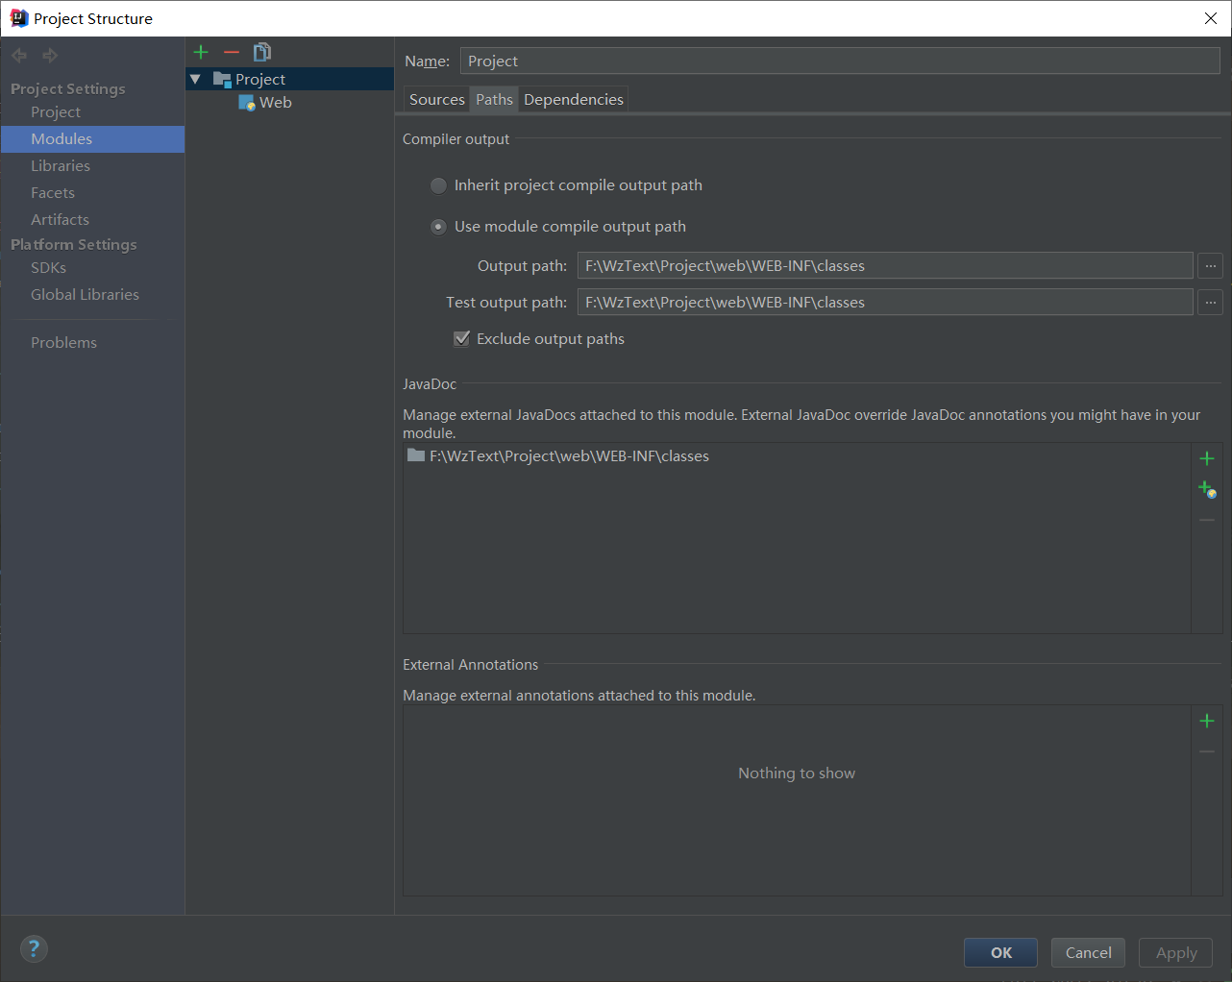Click the folder icon of the JavaDoc path entry
Image resolution: width=1232 pixels, height=982 pixels.
tap(416, 455)
